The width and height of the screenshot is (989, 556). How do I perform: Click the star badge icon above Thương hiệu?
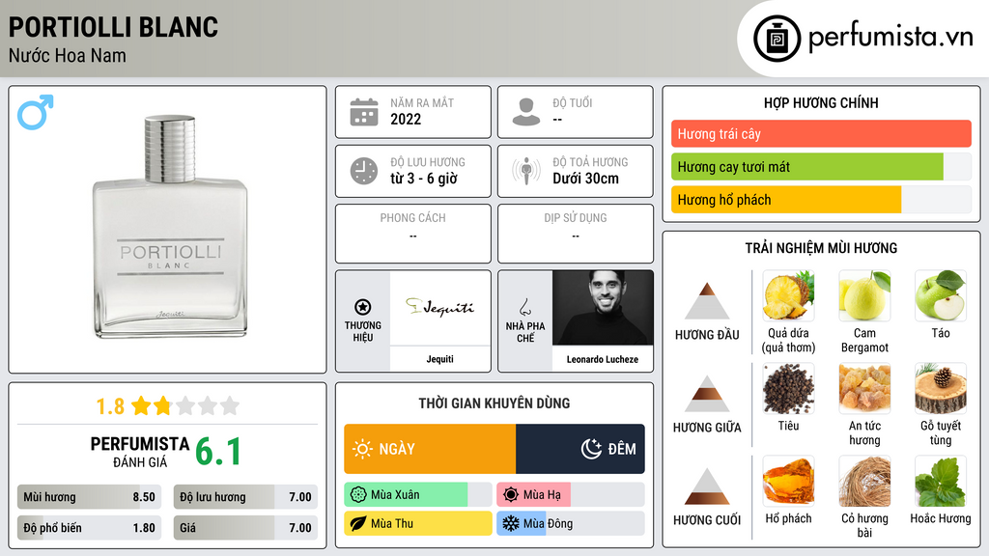coord(363,307)
